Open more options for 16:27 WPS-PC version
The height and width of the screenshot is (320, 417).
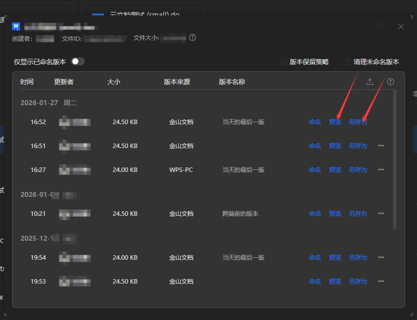point(381,169)
